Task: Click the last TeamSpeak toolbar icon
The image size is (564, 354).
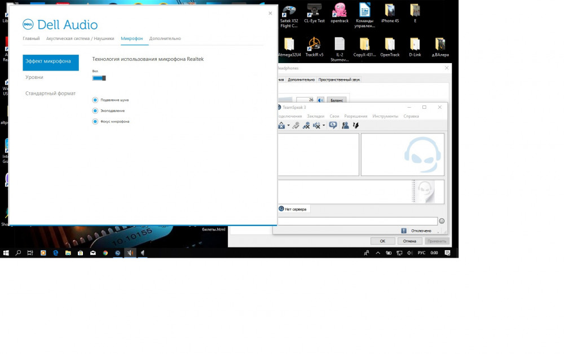Action: 356,125
